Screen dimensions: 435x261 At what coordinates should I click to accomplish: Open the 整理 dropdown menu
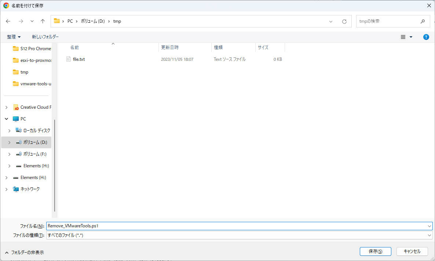(x=14, y=37)
